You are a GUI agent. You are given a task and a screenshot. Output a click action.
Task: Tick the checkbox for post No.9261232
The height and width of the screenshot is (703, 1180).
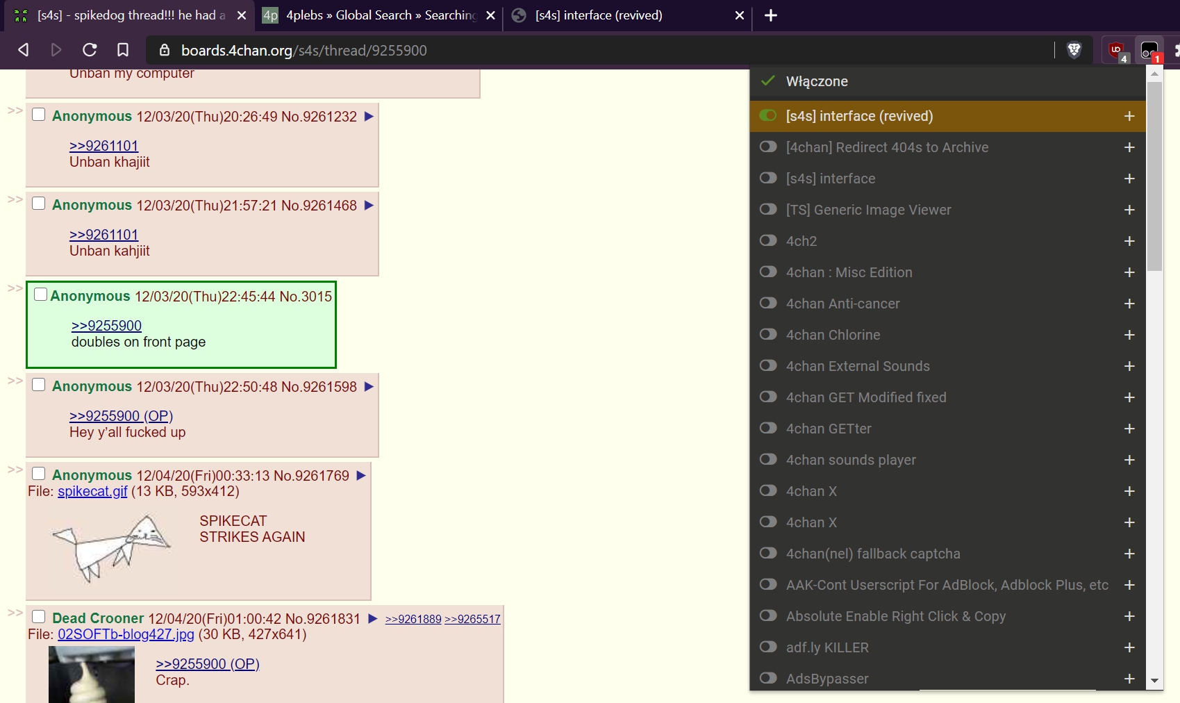pos(39,115)
